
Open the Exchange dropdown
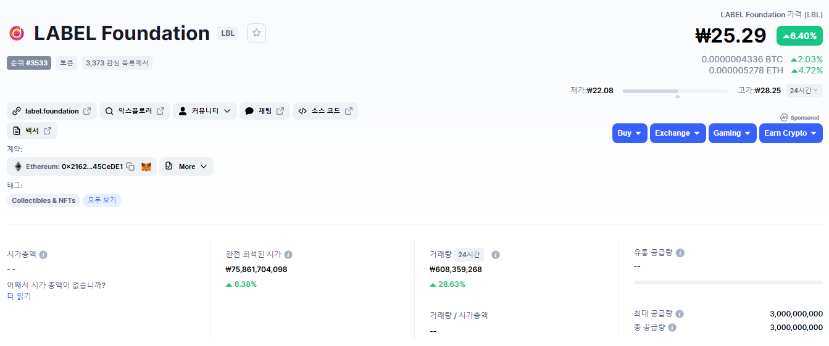coord(678,133)
